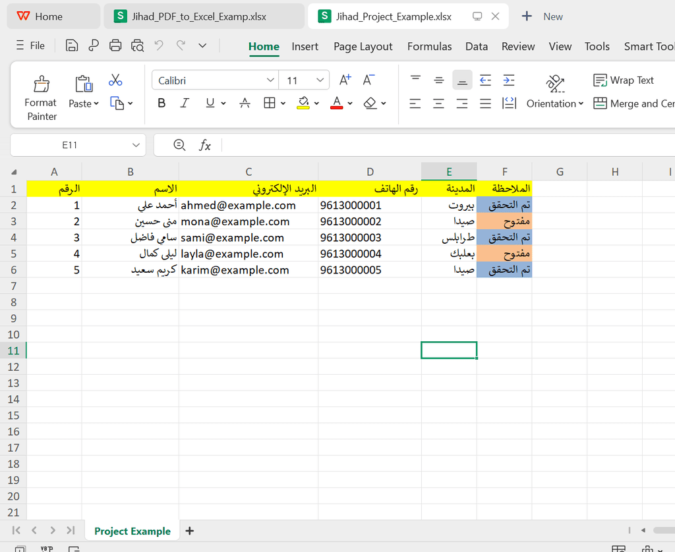Click the Orientation button
Image resolution: width=675 pixels, height=552 pixels.
click(x=555, y=103)
